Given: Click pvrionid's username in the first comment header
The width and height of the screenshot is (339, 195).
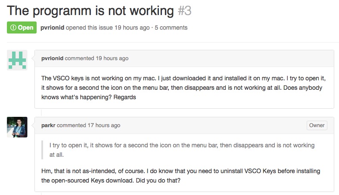Looking at the screenshot, I should coord(52,58).
